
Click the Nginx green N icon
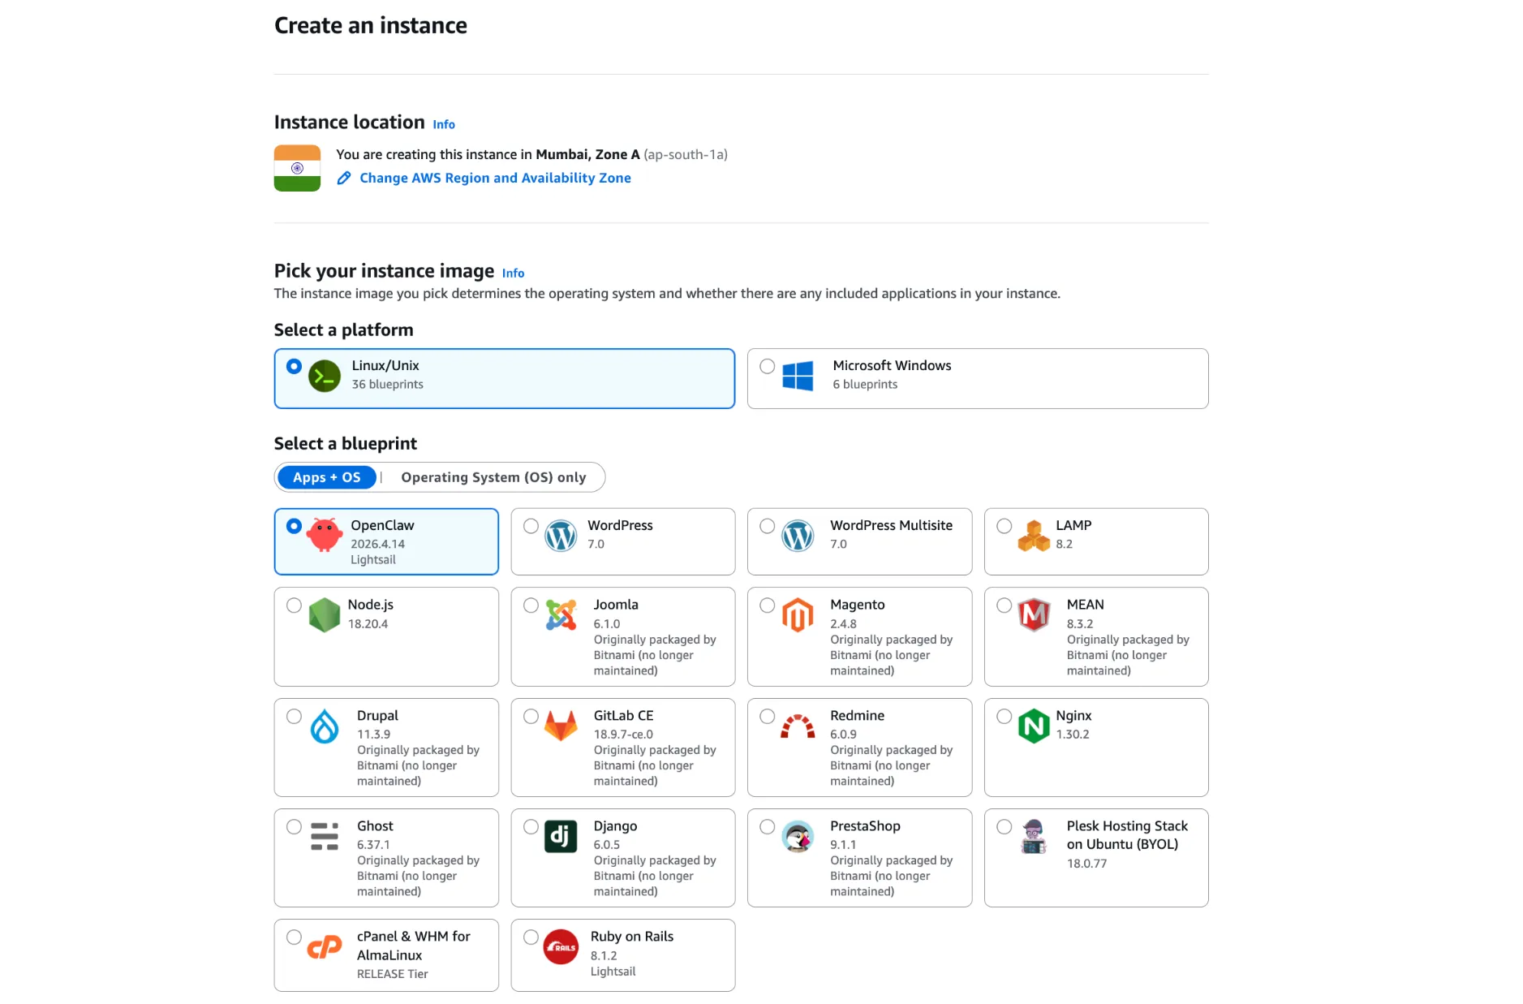pyautogui.click(x=1034, y=726)
